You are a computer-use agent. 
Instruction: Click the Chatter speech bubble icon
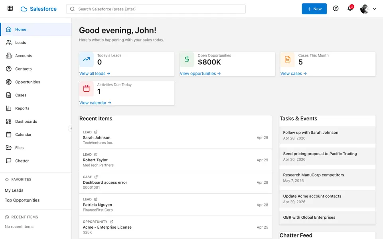click(8, 161)
